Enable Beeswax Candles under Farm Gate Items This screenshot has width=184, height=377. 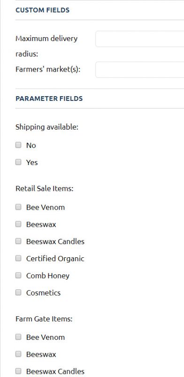click(18, 371)
